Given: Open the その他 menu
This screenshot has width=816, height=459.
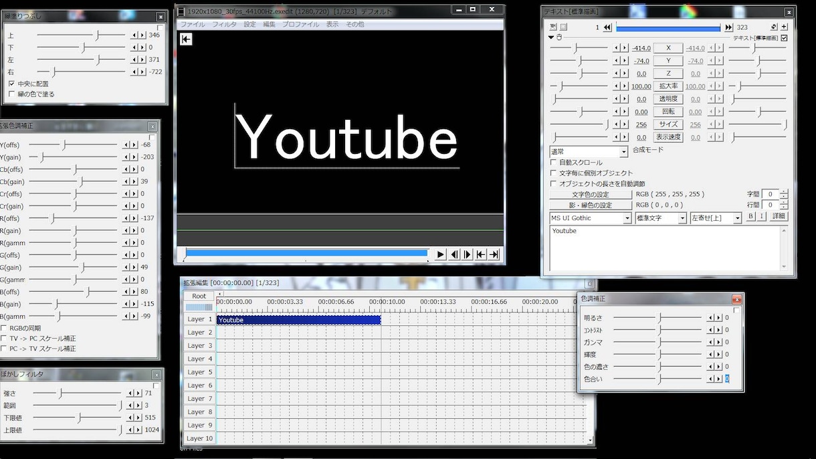Looking at the screenshot, I should point(355,24).
